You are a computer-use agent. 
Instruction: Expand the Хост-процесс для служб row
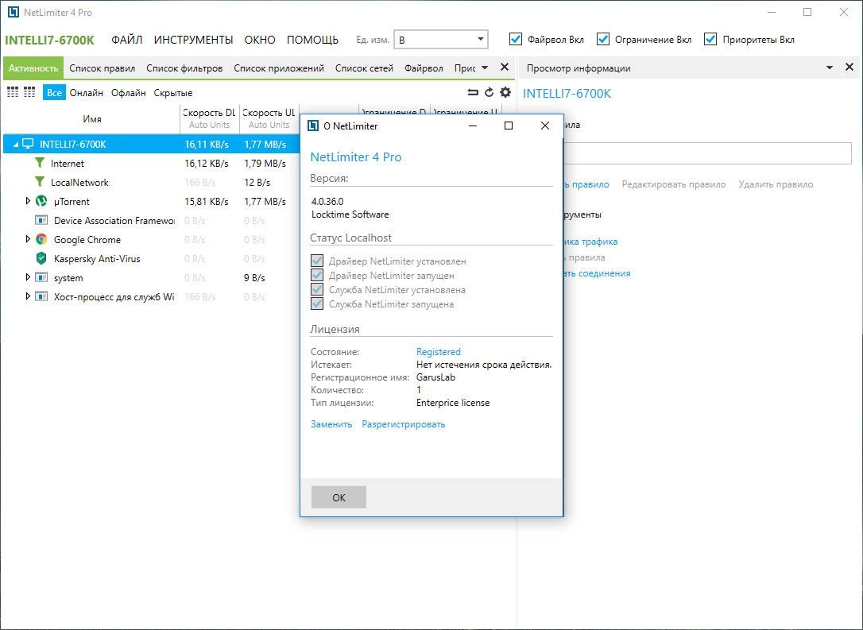click(x=28, y=296)
